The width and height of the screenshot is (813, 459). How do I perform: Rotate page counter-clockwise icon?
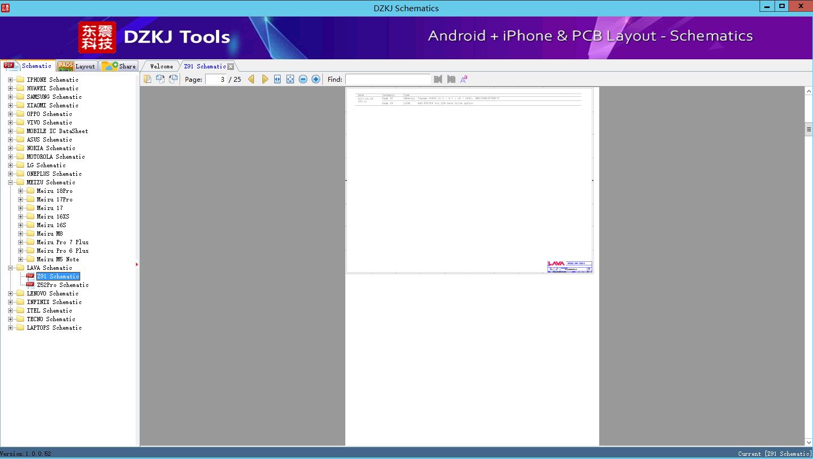[160, 79]
